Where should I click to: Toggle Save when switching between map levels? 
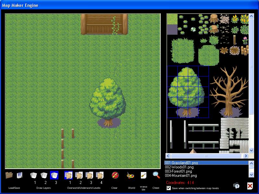169,188
